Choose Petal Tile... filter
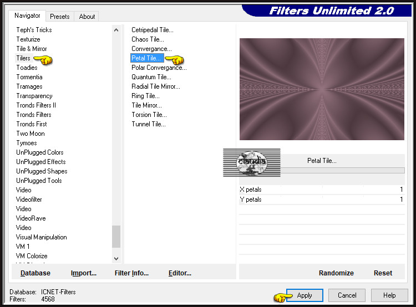This screenshot has width=416, height=307. point(146,58)
